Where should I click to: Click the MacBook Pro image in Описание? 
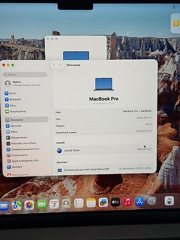[x=104, y=84]
